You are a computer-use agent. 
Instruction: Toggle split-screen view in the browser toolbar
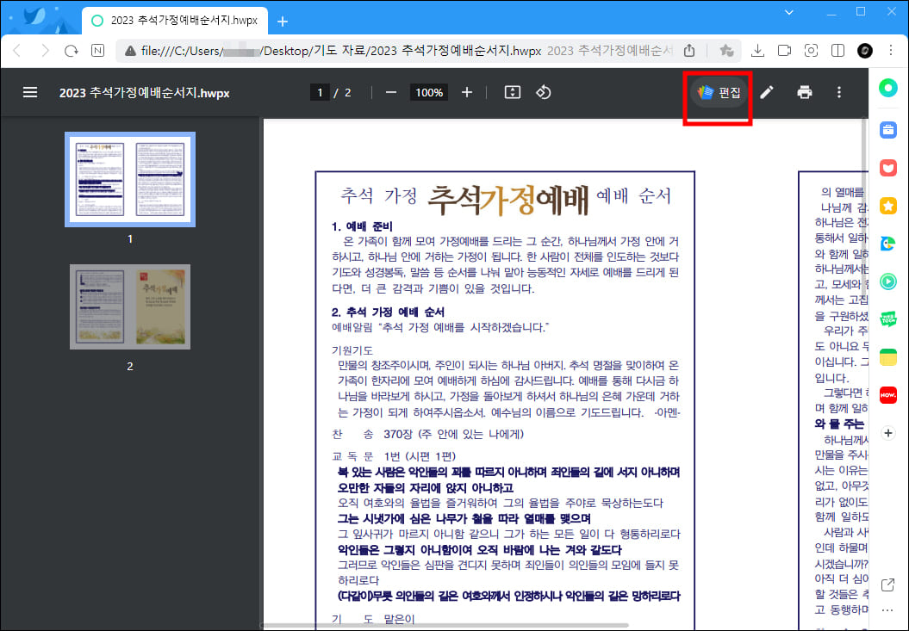click(837, 51)
